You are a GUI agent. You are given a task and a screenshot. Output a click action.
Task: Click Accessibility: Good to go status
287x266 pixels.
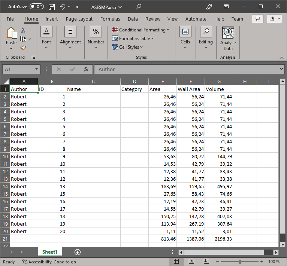(x=49, y=262)
